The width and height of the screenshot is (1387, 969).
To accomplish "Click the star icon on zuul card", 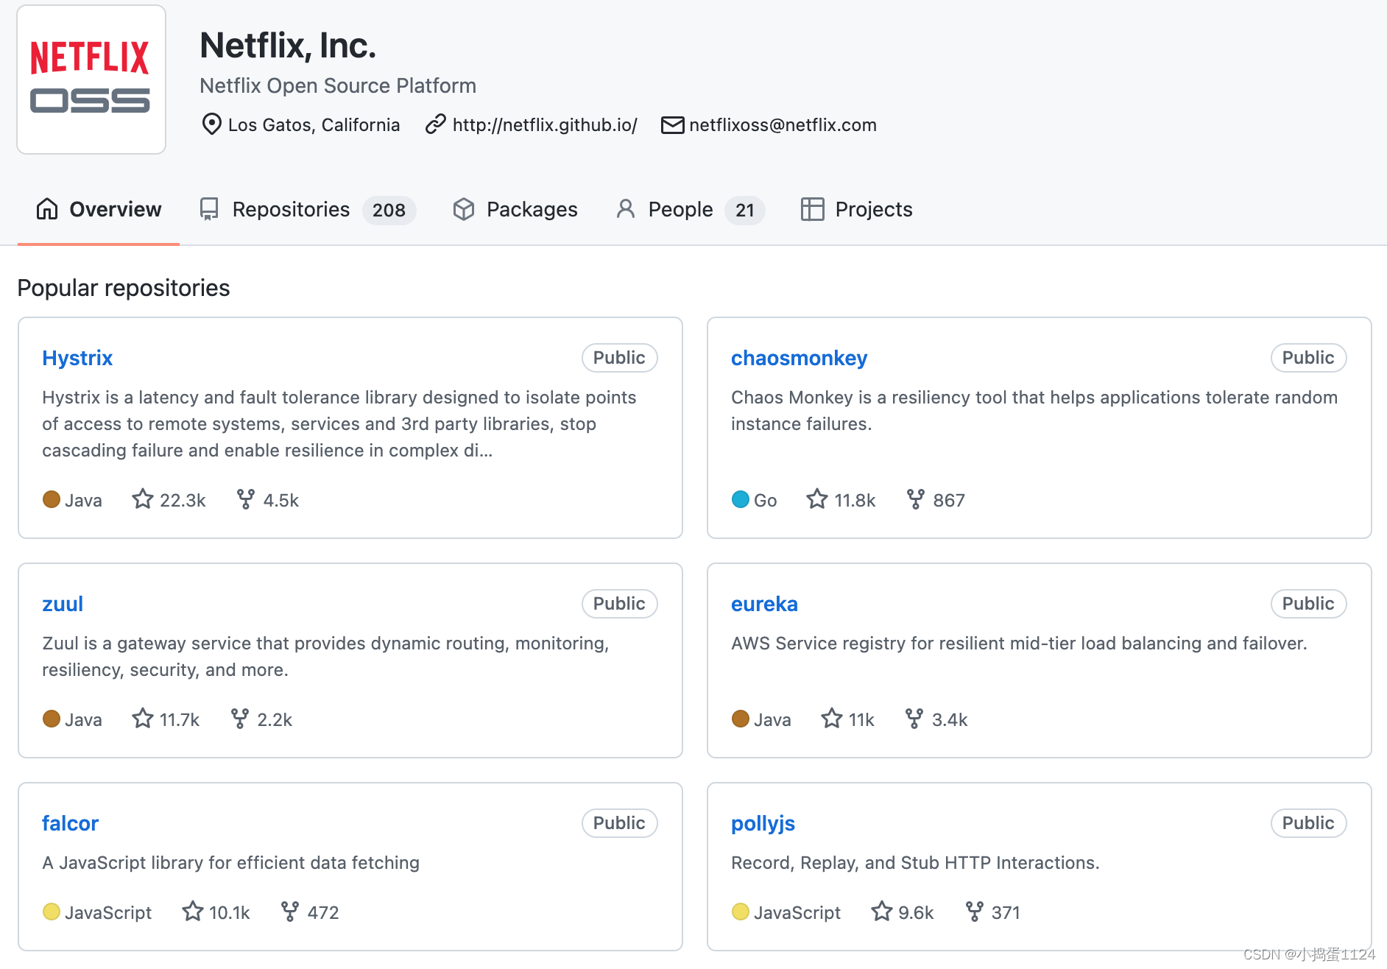I will pyautogui.click(x=143, y=719).
